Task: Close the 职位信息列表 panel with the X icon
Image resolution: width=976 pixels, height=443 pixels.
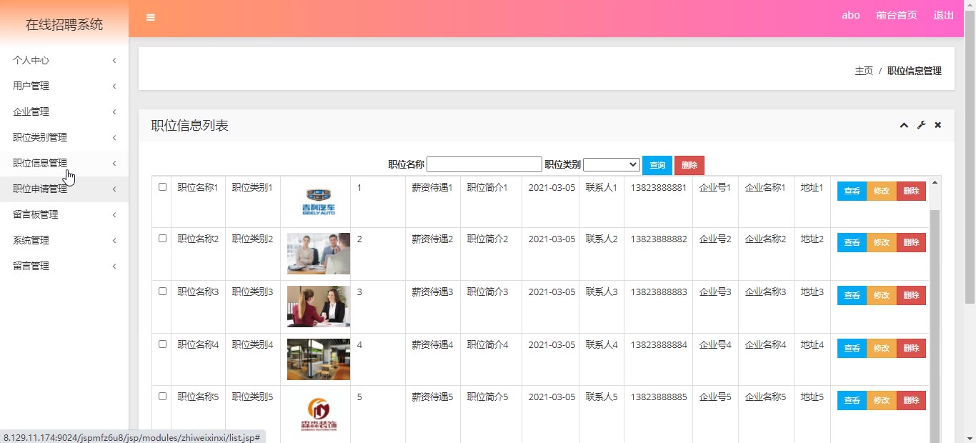Action: 938,126
